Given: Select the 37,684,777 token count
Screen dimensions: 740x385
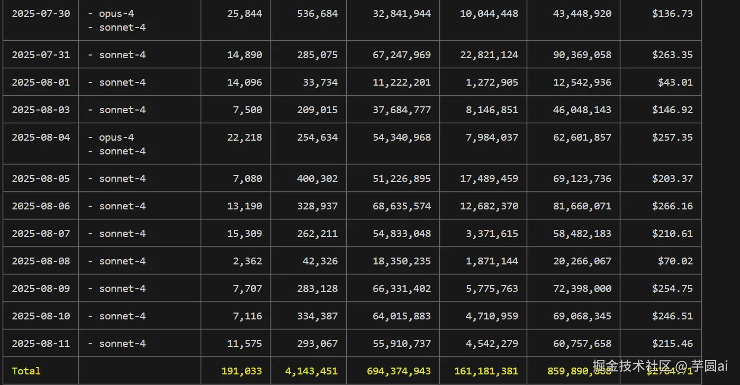Looking at the screenshot, I should (x=402, y=110).
